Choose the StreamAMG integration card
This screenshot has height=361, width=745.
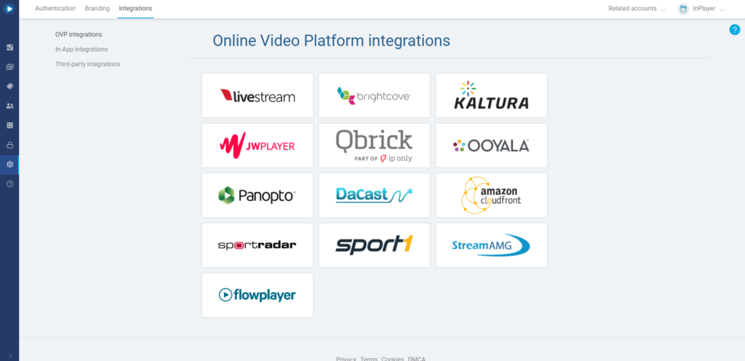[x=491, y=245]
